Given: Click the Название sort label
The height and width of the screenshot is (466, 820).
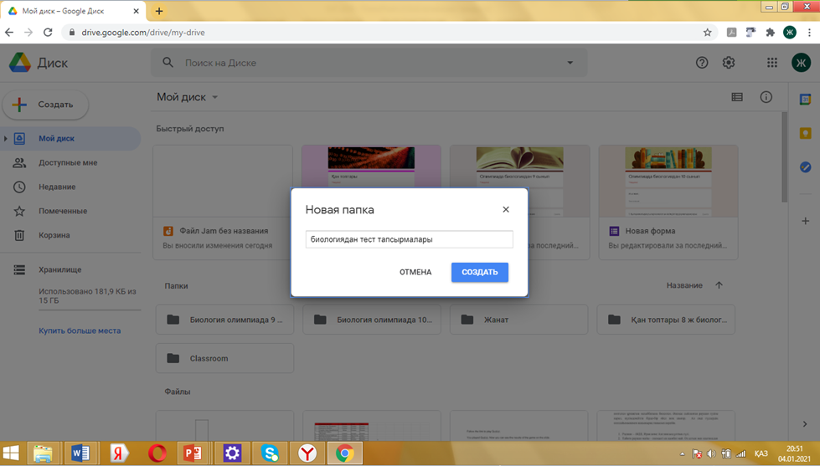Looking at the screenshot, I should tap(684, 285).
